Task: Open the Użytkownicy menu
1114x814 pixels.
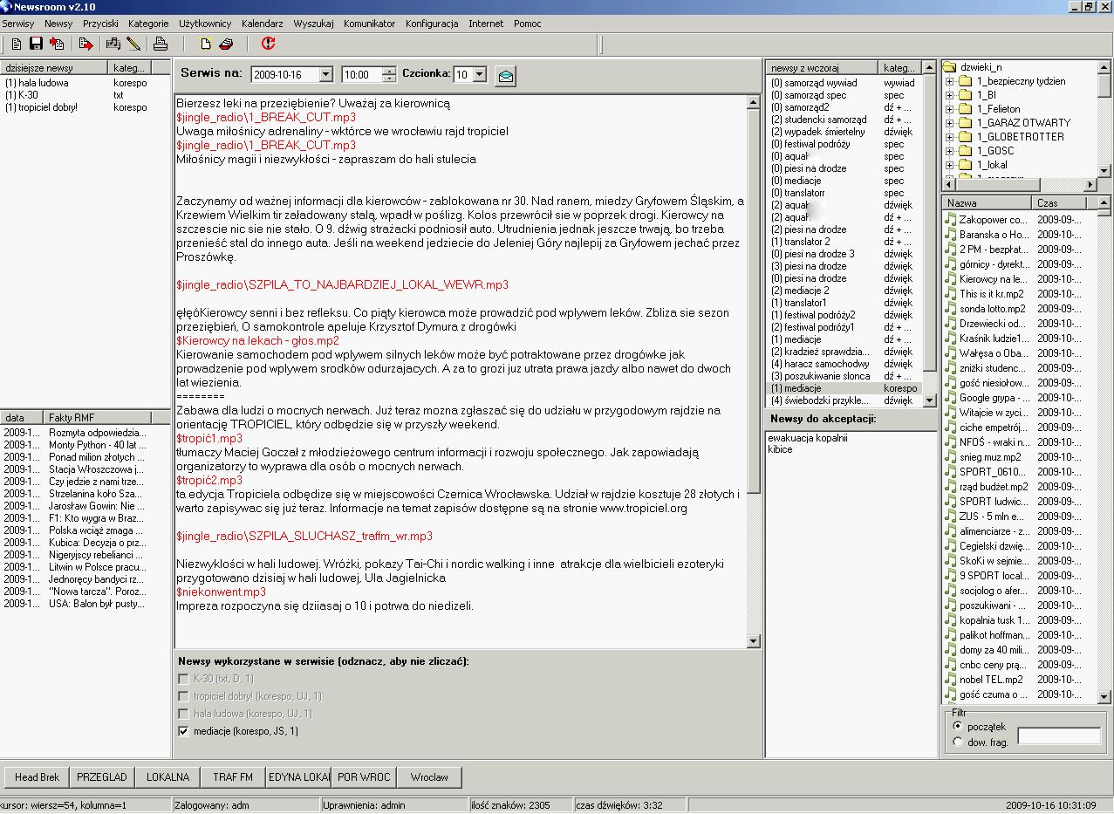Action: pyautogui.click(x=205, y=24)
